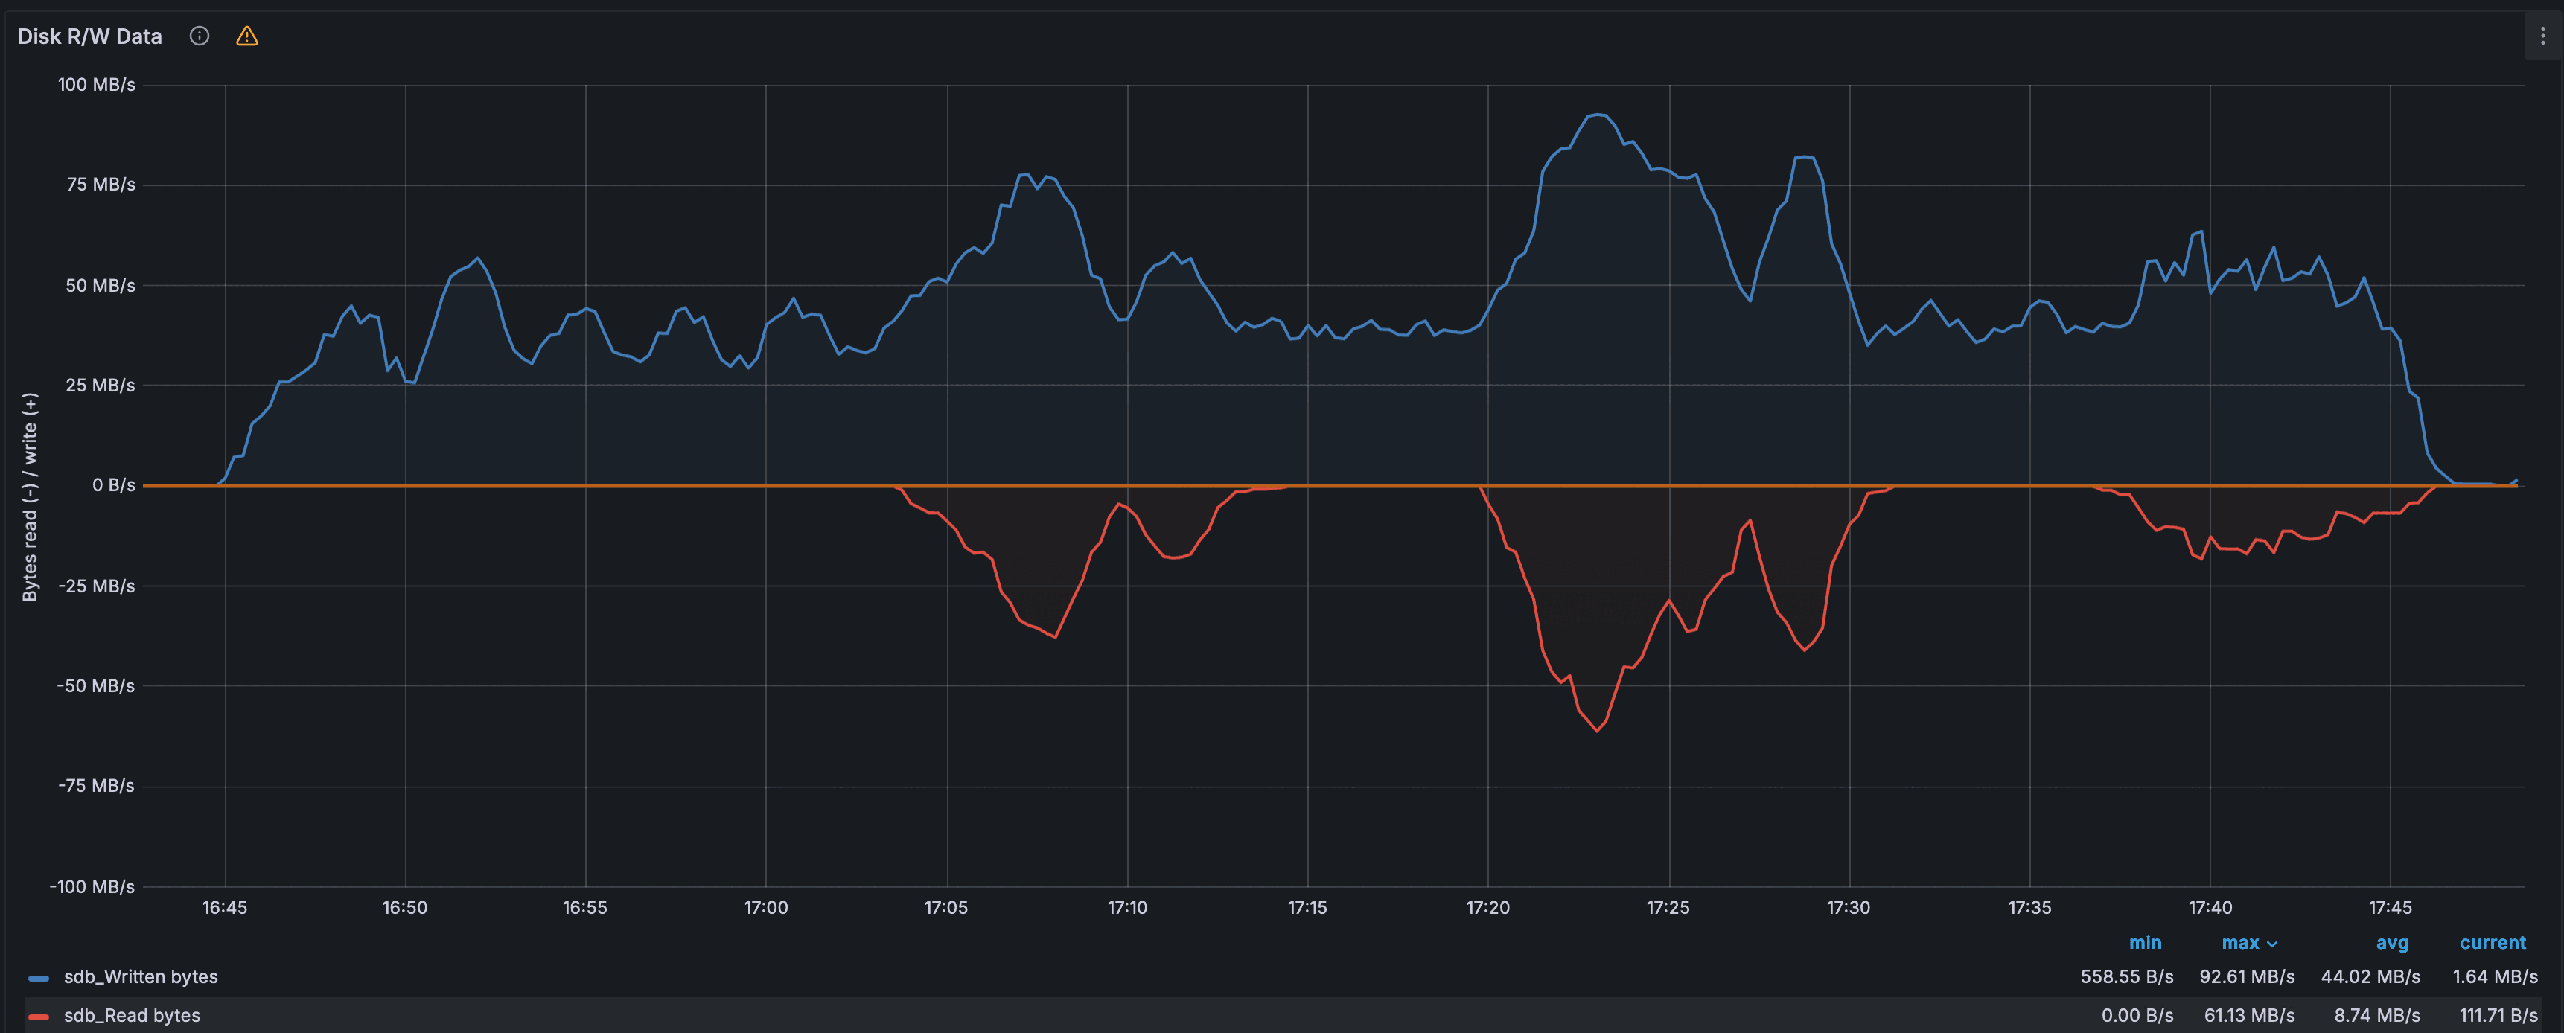Screen dimensions: 2564x1033
Task: Toggle the sdb_Read bytes series visibility
Action: click(x=131, y=1015)
